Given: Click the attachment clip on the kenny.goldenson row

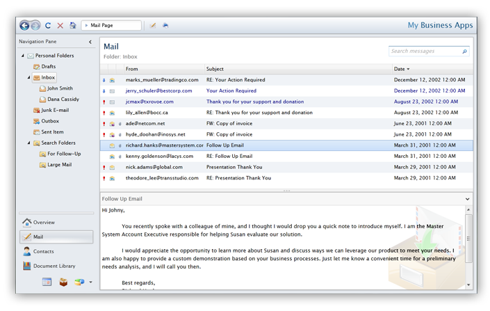Looking at the screenshot, I should coord(120,157).
